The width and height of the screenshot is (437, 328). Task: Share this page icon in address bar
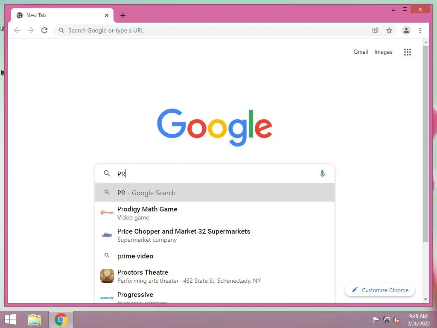pos(376,30)
